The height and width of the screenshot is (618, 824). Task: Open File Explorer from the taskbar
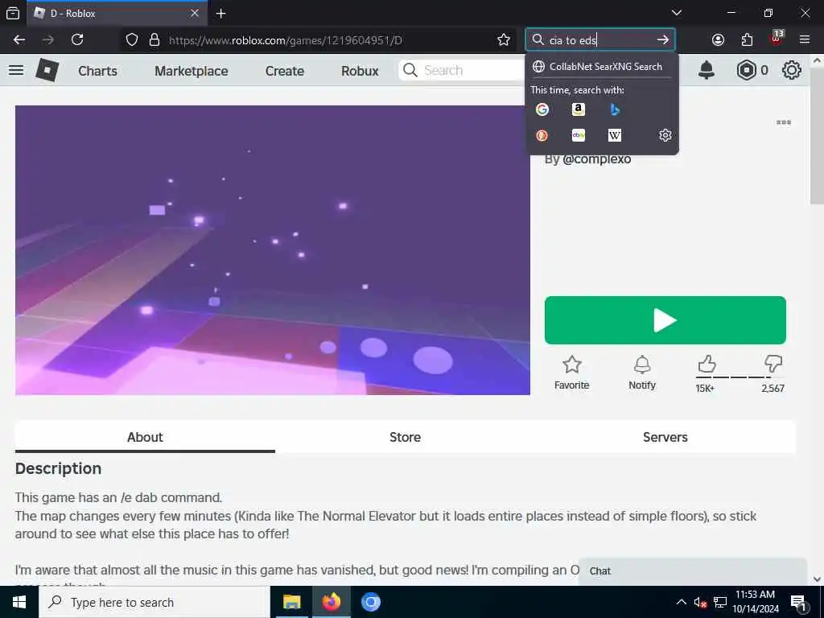click(x=291, y=602)
